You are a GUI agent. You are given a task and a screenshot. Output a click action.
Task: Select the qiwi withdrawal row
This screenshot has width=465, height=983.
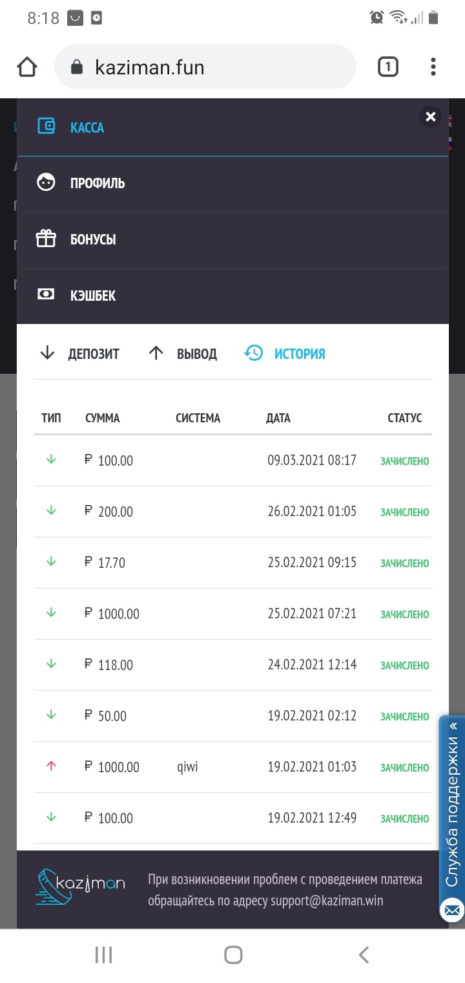232,767
